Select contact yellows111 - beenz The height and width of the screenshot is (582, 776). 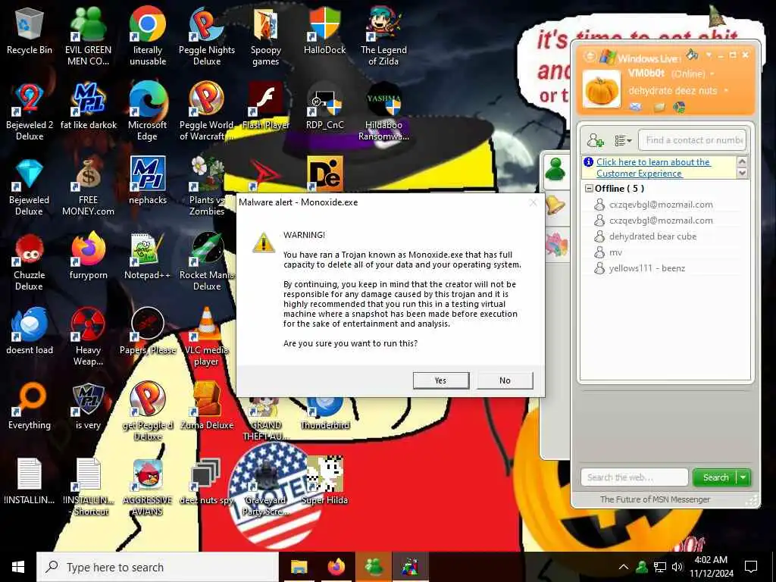tap(647, 268)
